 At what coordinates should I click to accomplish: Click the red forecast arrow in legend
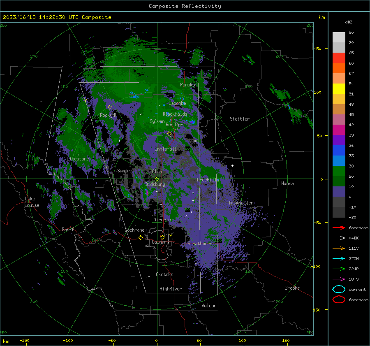[339, 228]
